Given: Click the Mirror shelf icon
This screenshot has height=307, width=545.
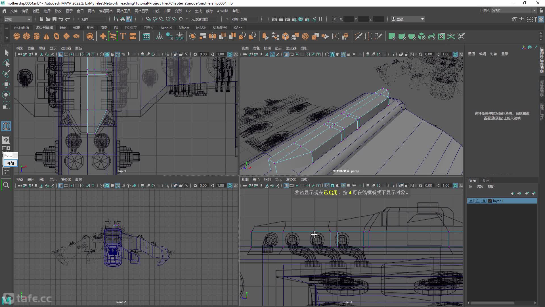Looking at the screenshot, I should pyautogui.click(x=212, y=36).
